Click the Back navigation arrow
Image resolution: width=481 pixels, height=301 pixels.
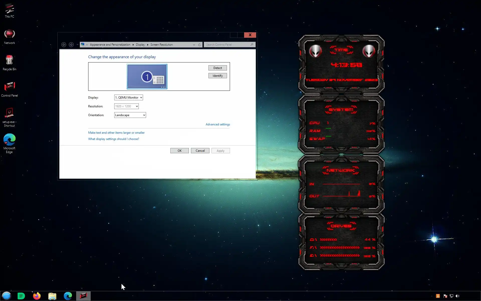pyautogui.click(x=64, y=45)
